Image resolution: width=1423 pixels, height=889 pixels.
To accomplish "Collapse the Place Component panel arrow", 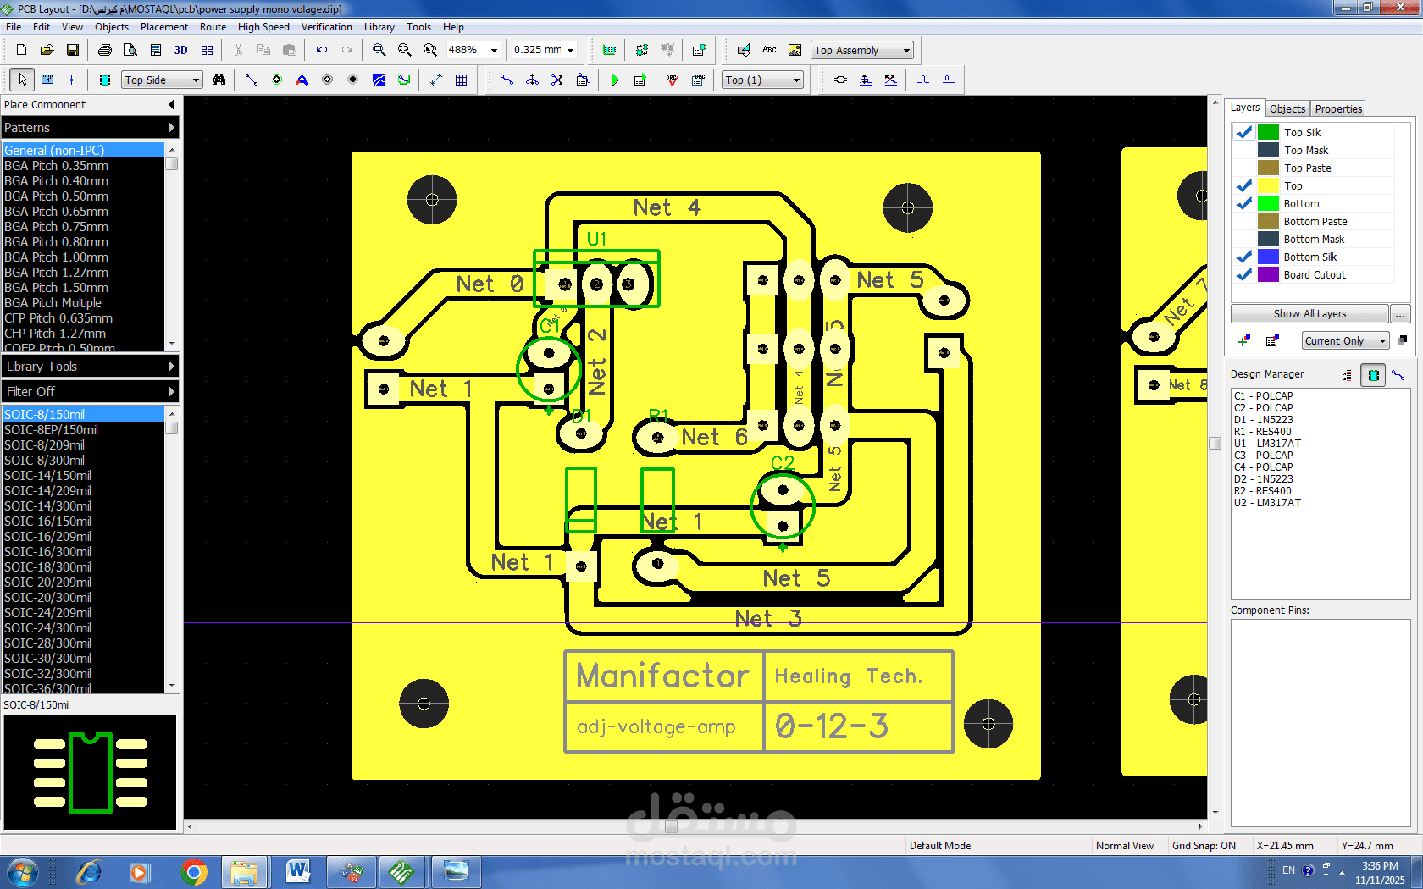I will [172, 105].
